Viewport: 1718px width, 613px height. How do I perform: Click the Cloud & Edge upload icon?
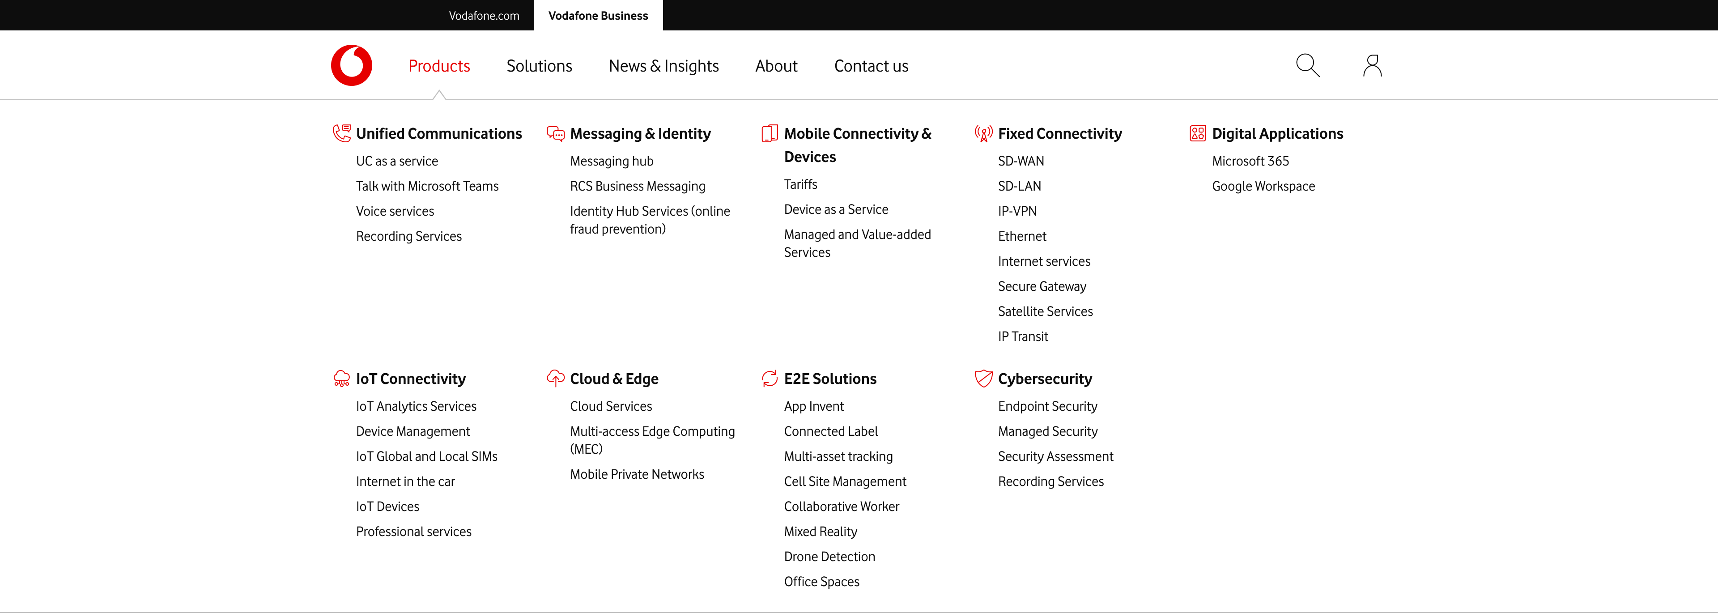(x=556, y=378)
